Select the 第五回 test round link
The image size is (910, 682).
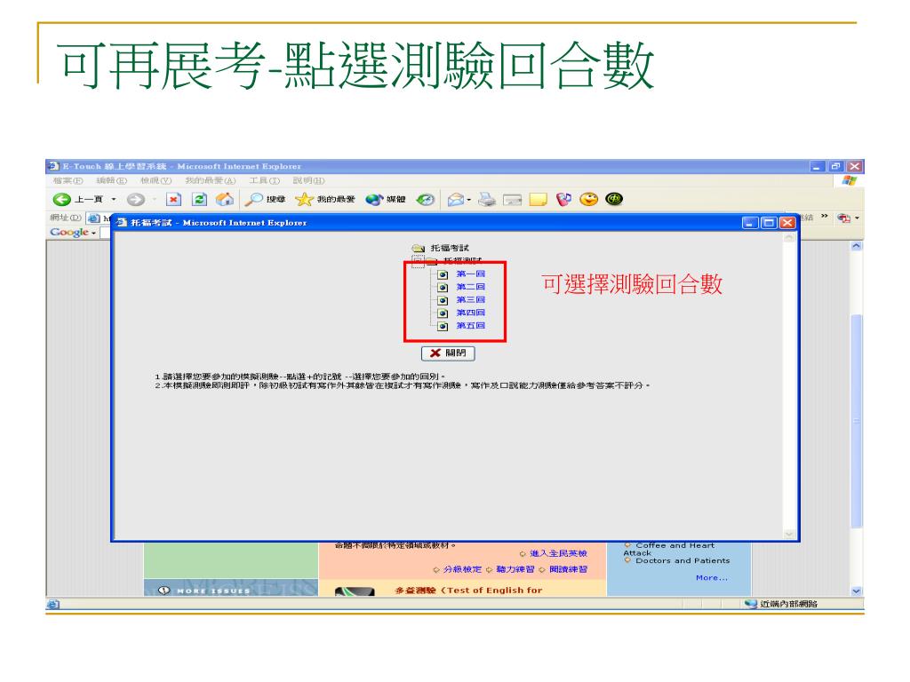(471, 326)
